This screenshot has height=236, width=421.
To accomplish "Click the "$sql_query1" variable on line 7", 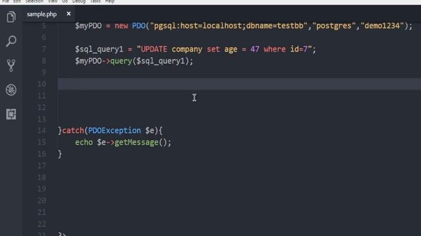I will 99,50.
